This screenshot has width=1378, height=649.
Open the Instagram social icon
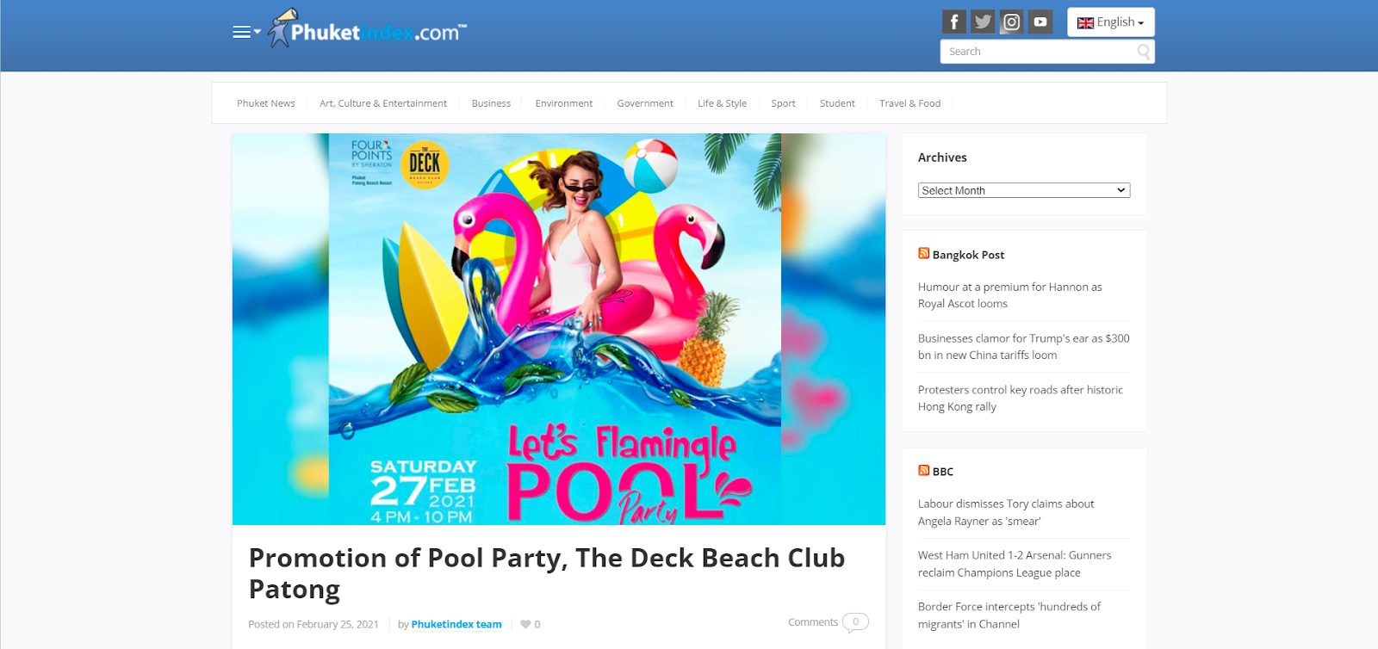1012,22
